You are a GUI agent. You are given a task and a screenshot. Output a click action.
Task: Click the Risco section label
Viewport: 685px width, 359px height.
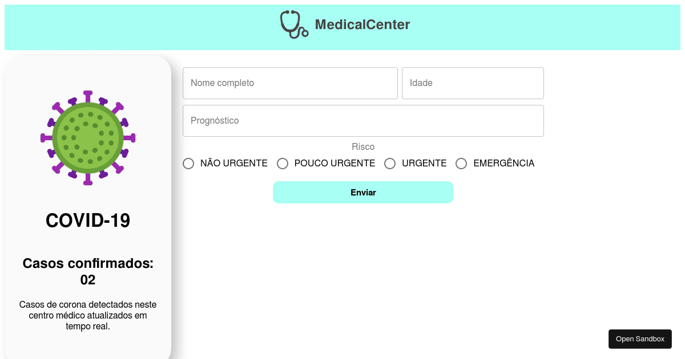[363, 146]
